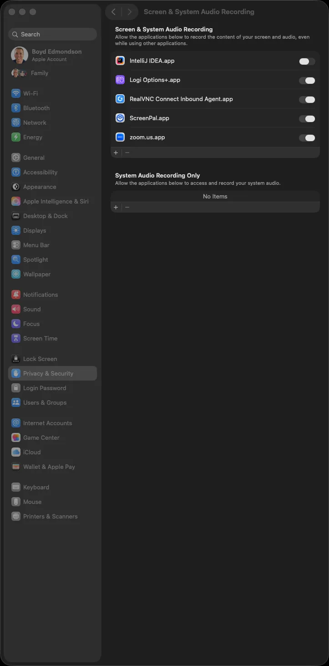Image resolution: width=329 pixels, height=666 pixels.
Task: Click the Menu Bar icon
Action: pyautogui.click(x=16, y=245)
